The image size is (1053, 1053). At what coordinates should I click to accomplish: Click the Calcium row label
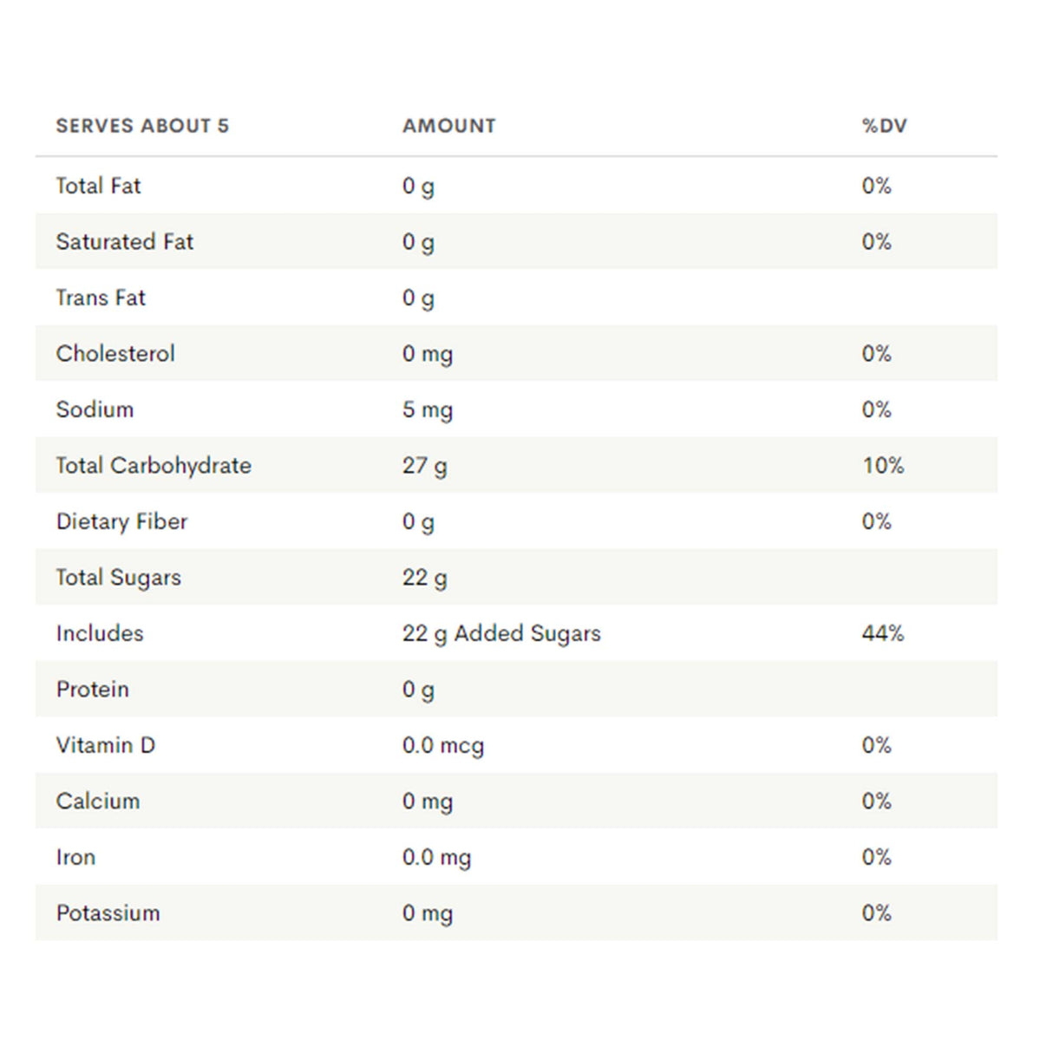pos(98,801)
